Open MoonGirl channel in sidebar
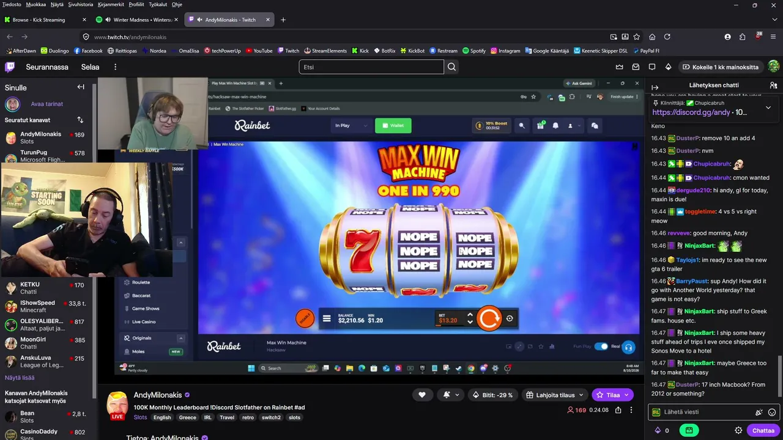Screen dimensions: 783x440 click(46, 343)
